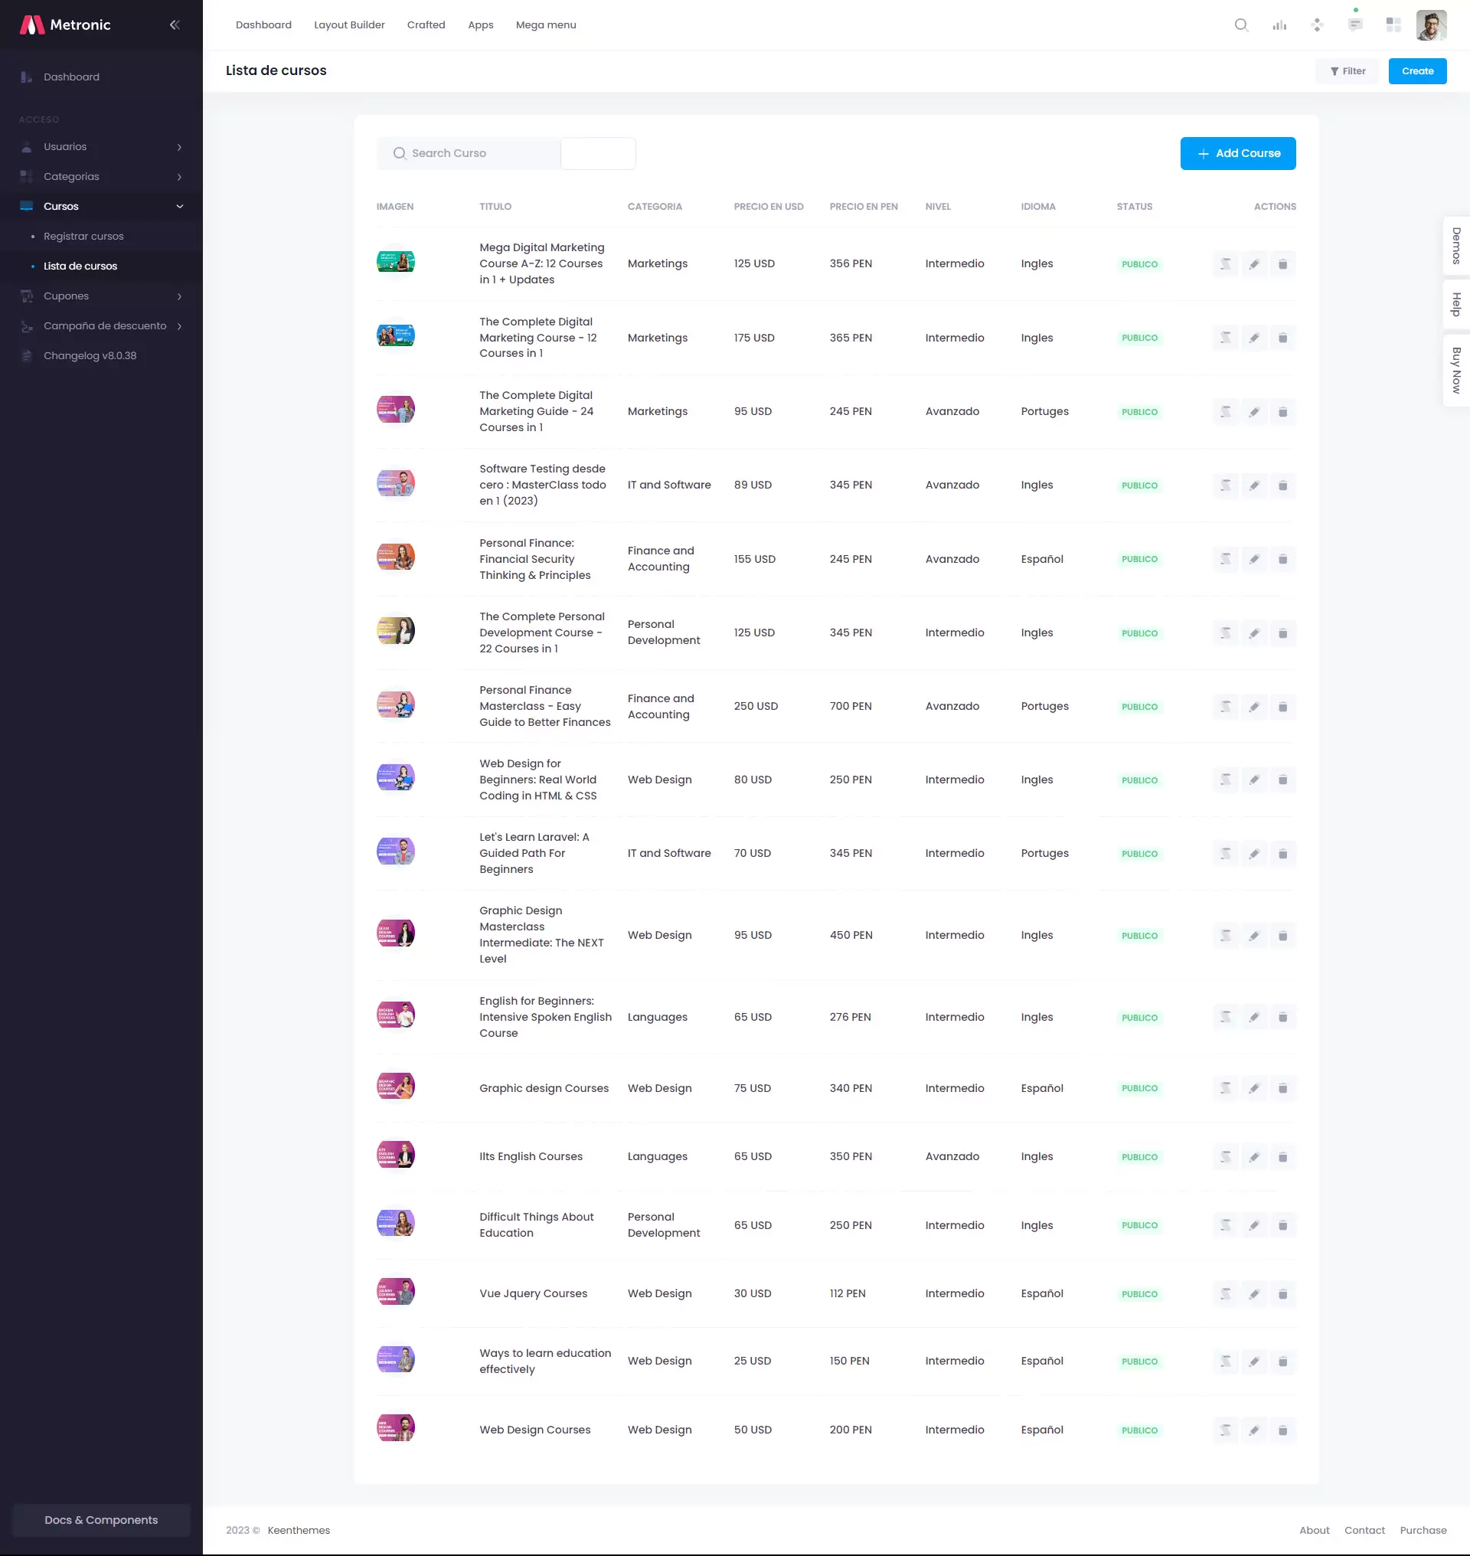Open the apps grid icon in header
The image size is (1470, 1556).
point(1393,25)
